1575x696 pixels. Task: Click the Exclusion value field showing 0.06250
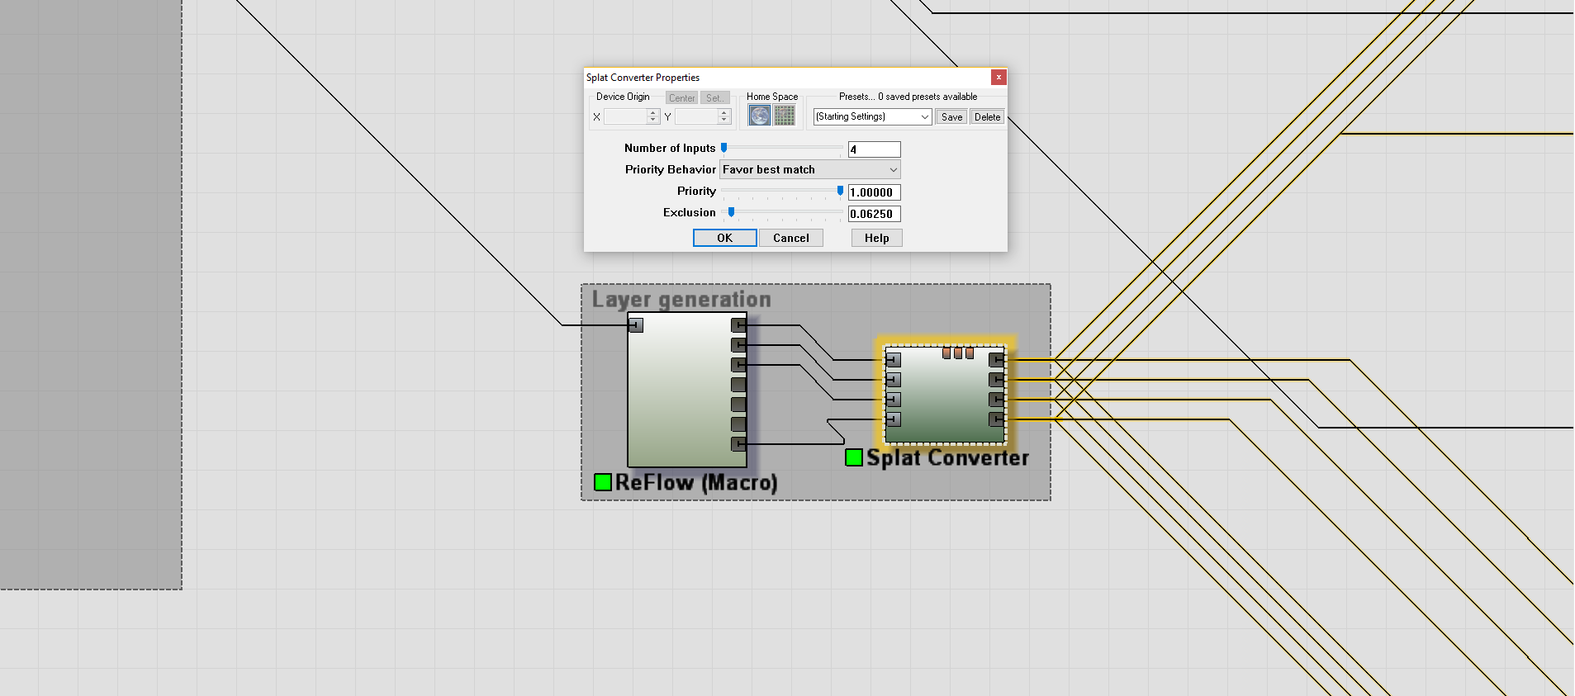874,214
